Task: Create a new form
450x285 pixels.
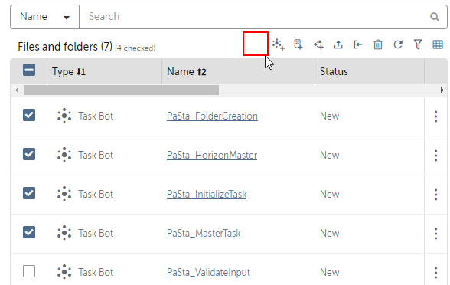Action: [298, 44]
